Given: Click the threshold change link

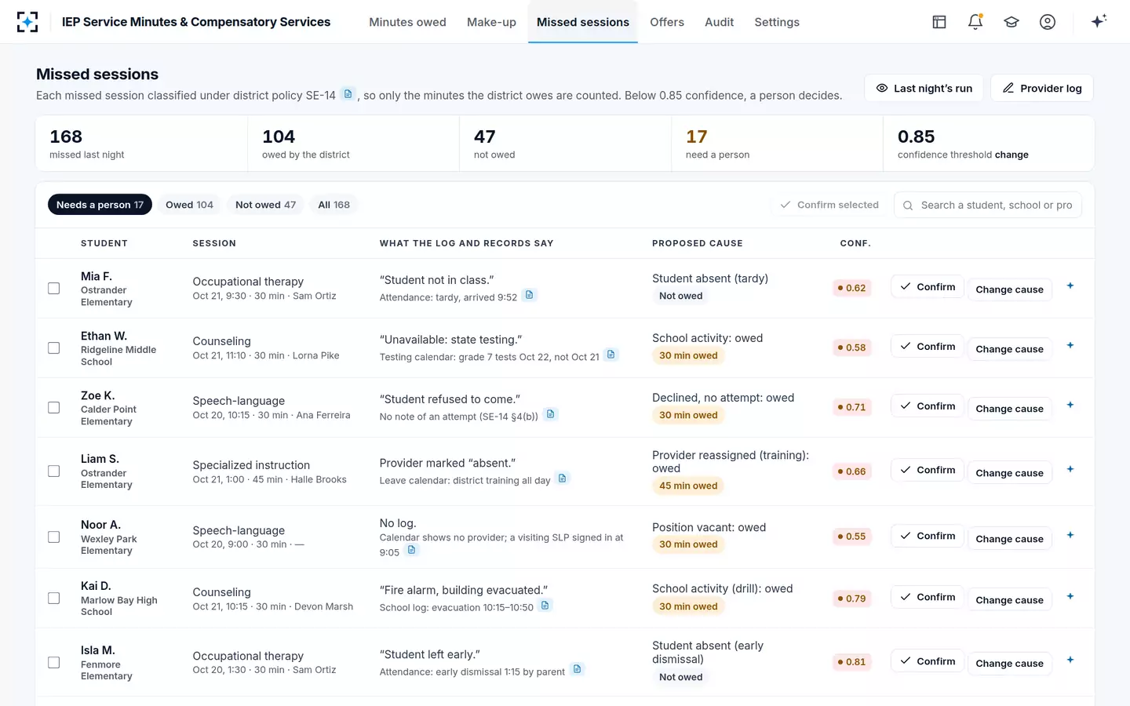Looking at the screenshot, I should [1012, 155].
